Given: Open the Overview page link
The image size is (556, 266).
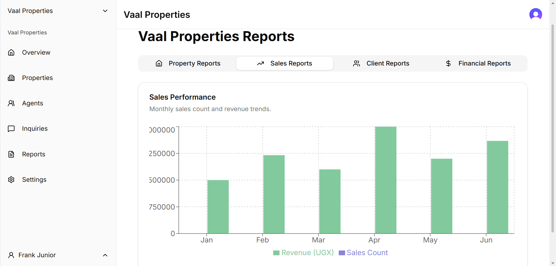Looking at the screenshot, I should (x=36, y=53).
